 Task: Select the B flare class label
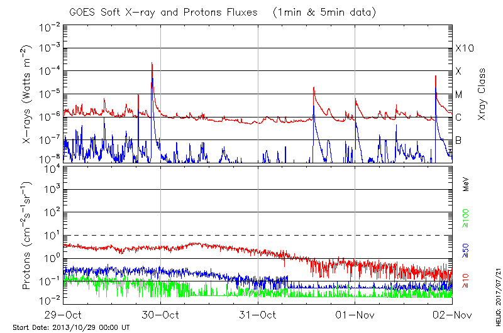pos(459,140)
